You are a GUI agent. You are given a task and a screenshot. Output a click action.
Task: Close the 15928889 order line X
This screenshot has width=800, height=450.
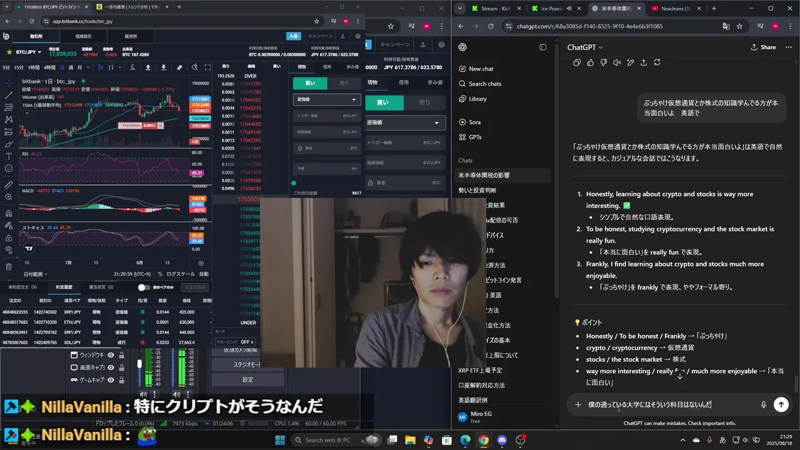pyautogui.click(x=161, y=126)
